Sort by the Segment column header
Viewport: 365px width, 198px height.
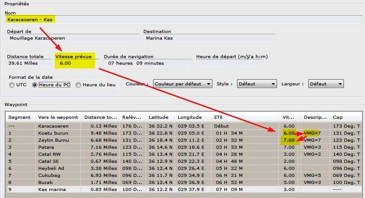[x=20, y=117]
